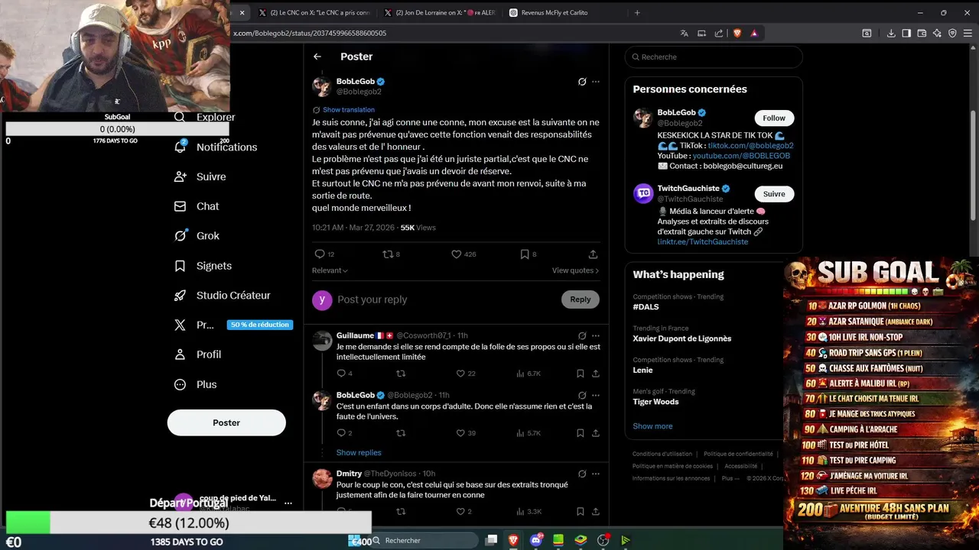Open more options on Guillaume's reply

click(x=596, y=335)
